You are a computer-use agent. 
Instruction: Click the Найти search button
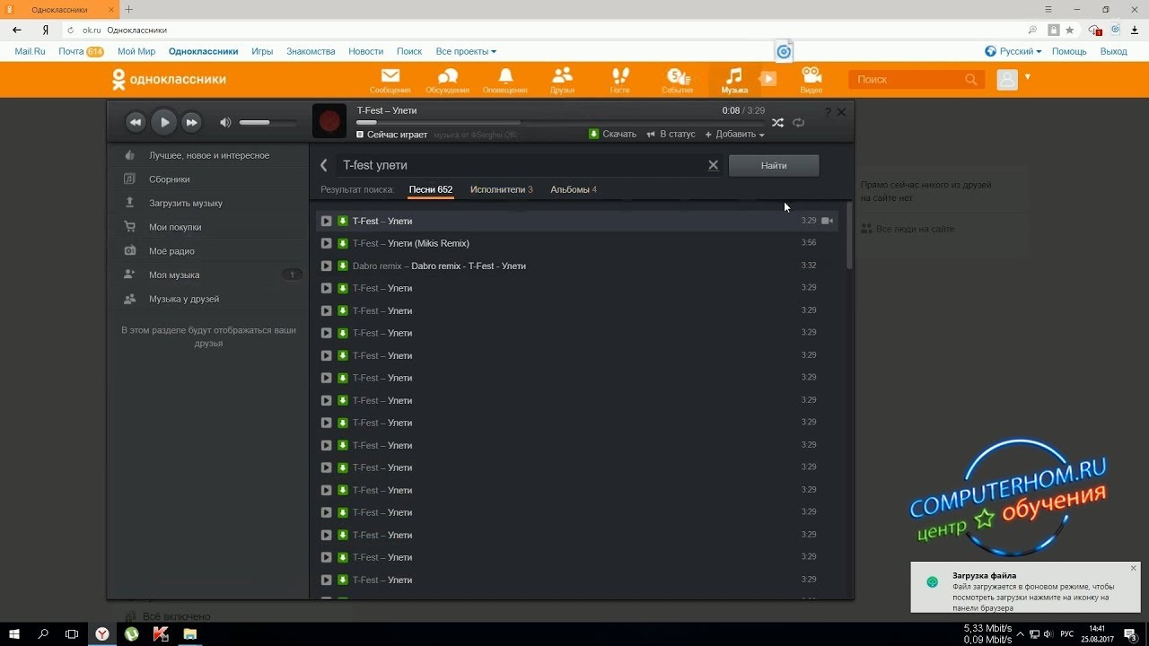pos(774,165)
